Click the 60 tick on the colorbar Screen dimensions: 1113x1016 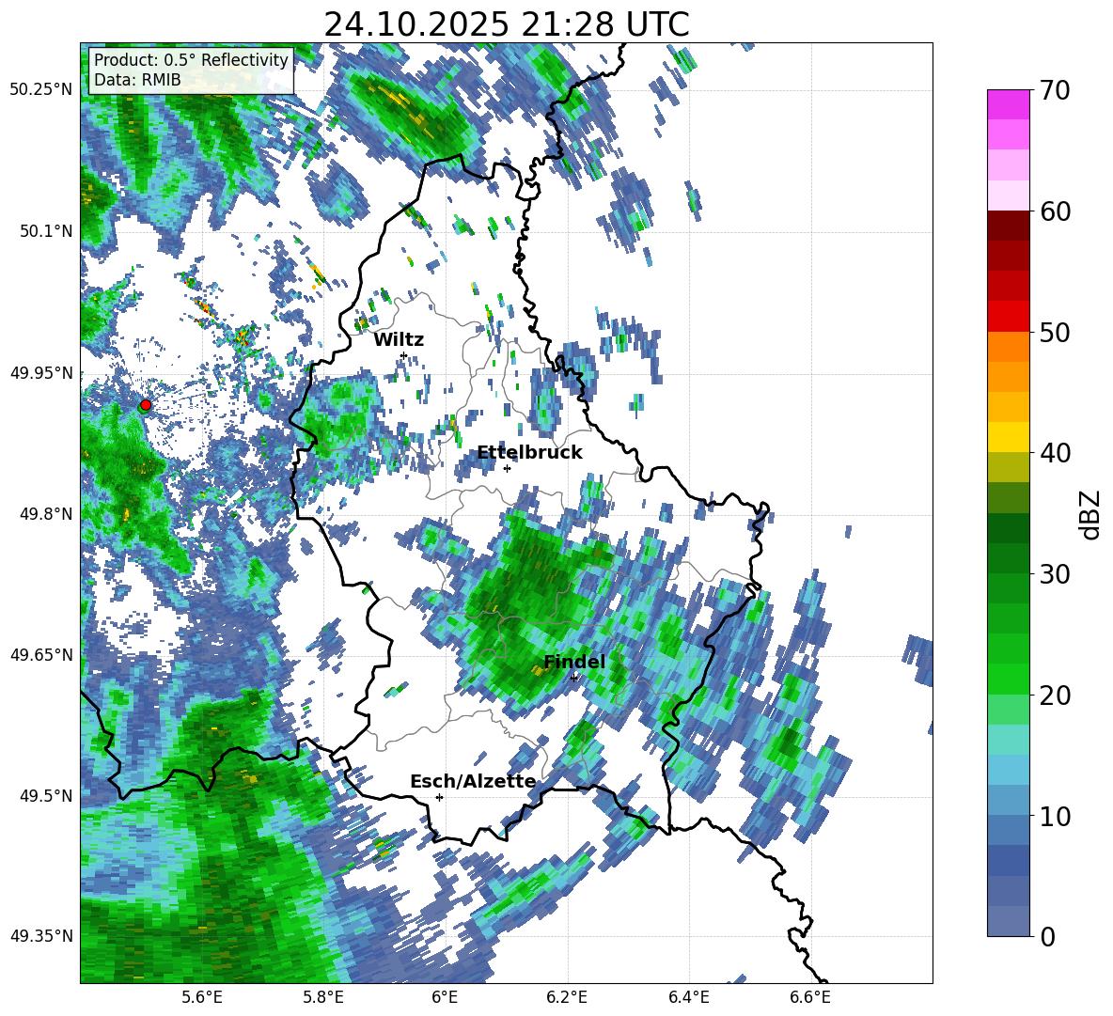[1054, 211]
